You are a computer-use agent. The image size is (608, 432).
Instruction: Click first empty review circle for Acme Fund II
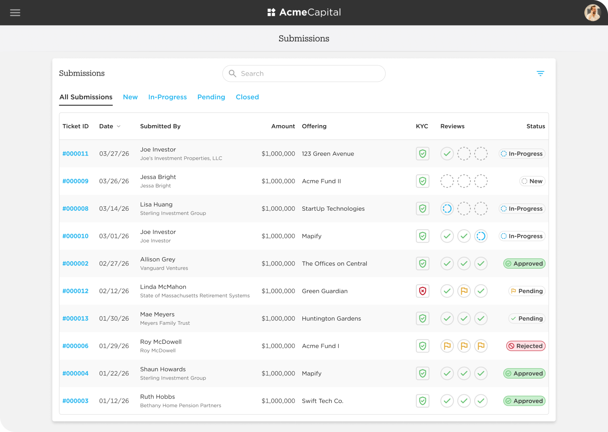click(x=447, y=181)
